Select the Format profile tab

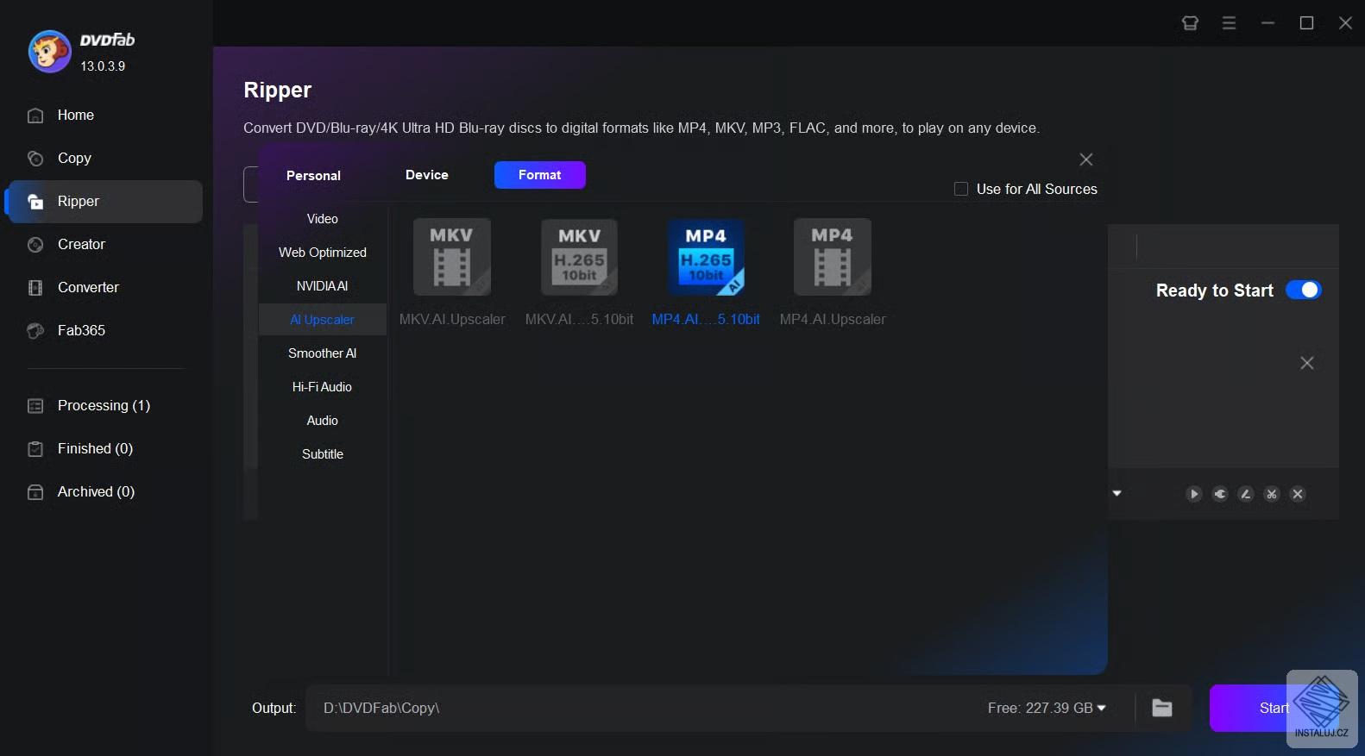pyautogui.click(x=540, y=174)
